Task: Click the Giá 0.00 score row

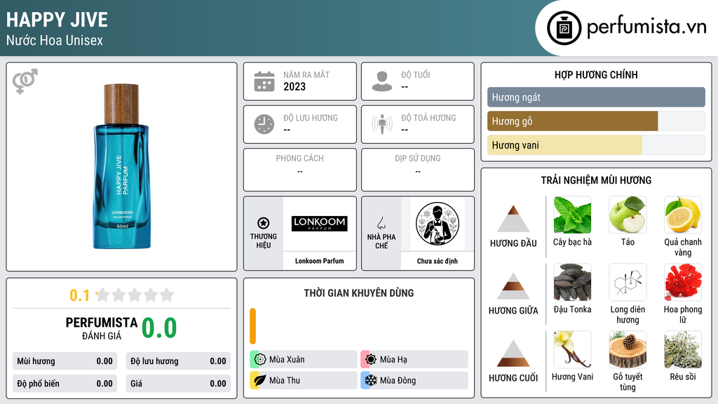Action: (178, 384)
